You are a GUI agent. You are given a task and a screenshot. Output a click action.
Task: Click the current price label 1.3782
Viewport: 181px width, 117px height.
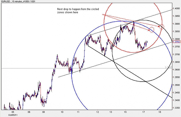[x=176, y=42]
